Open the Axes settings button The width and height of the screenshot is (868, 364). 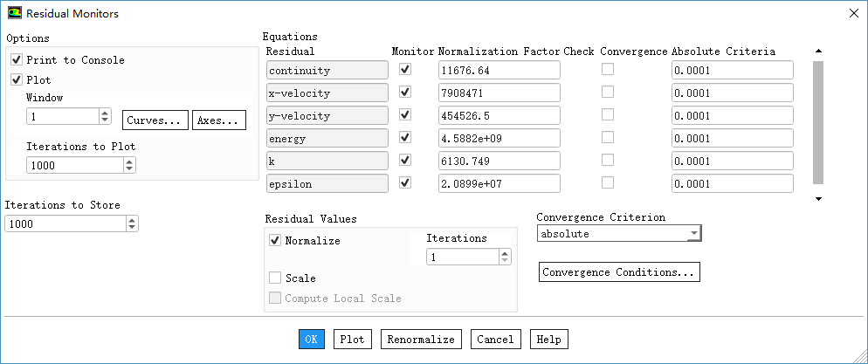coord(219,120)
